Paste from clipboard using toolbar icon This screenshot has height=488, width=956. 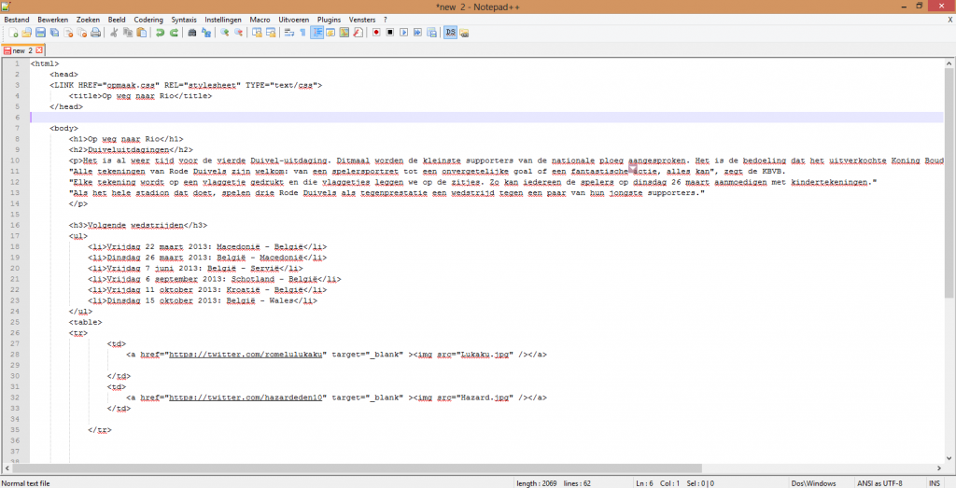pos(141,33)
